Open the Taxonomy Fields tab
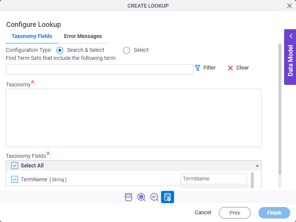Image resolution: width=296 pixels, height=222 pixels. tap(32, 36)
